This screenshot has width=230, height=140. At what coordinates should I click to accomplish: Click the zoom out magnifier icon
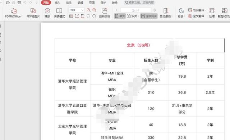[88, 10]
